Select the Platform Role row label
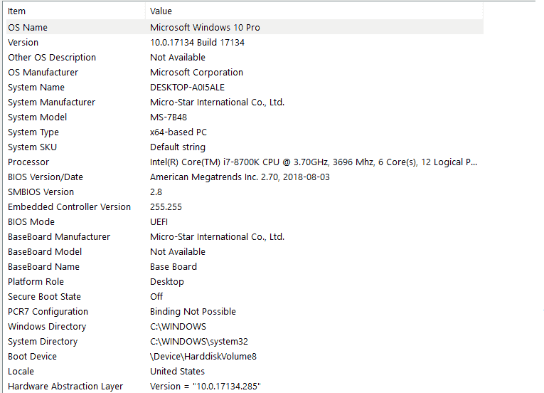The image size is (544, 393). (36, 281)
